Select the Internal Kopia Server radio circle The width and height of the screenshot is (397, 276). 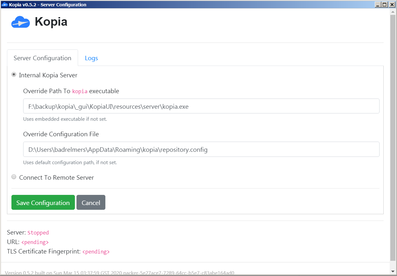point(14,74)
